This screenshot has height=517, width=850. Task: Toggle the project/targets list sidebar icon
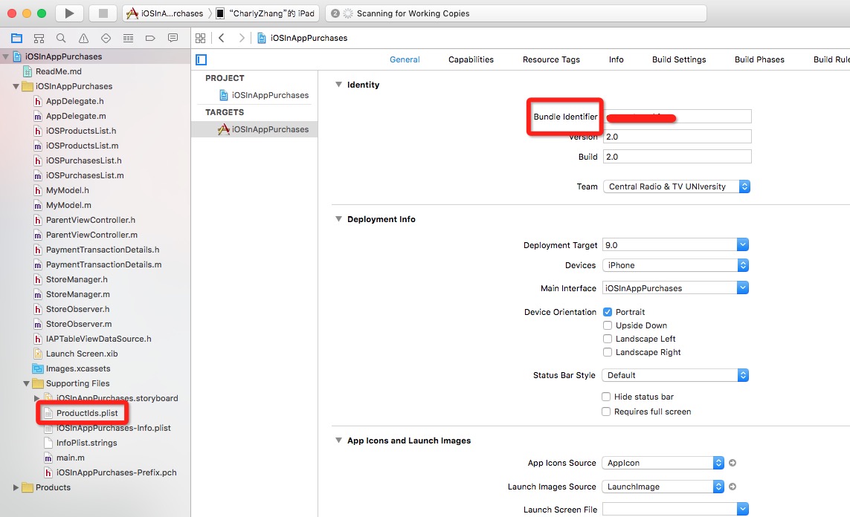coord(201,59)
